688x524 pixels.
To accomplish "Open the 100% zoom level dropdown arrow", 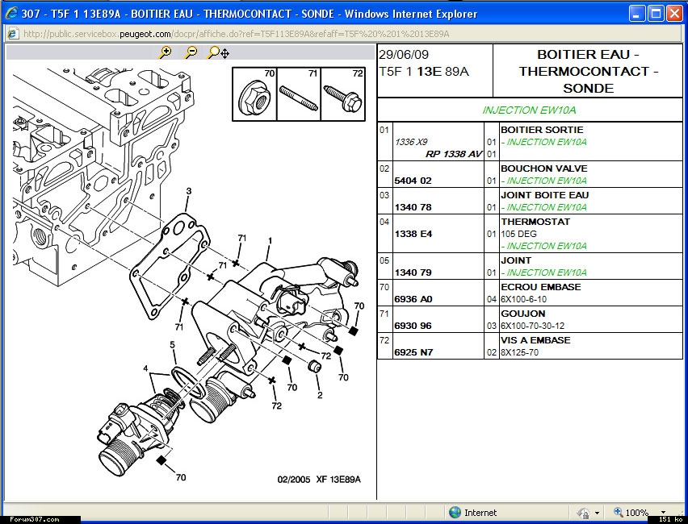I will (664, 513).
